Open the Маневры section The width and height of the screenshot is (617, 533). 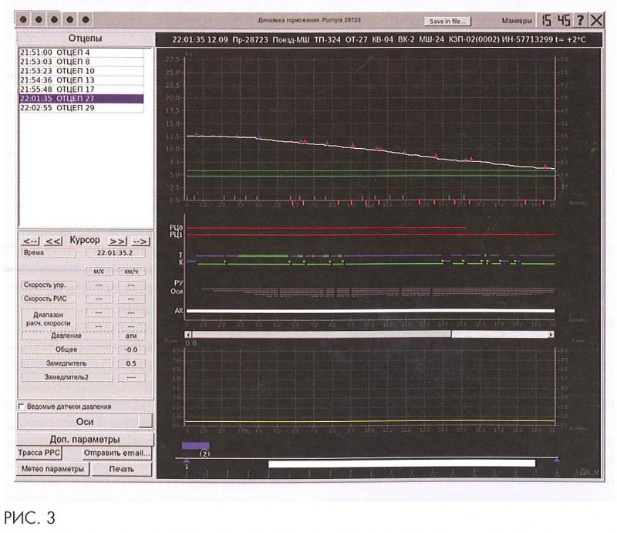(x=516, y=21)
